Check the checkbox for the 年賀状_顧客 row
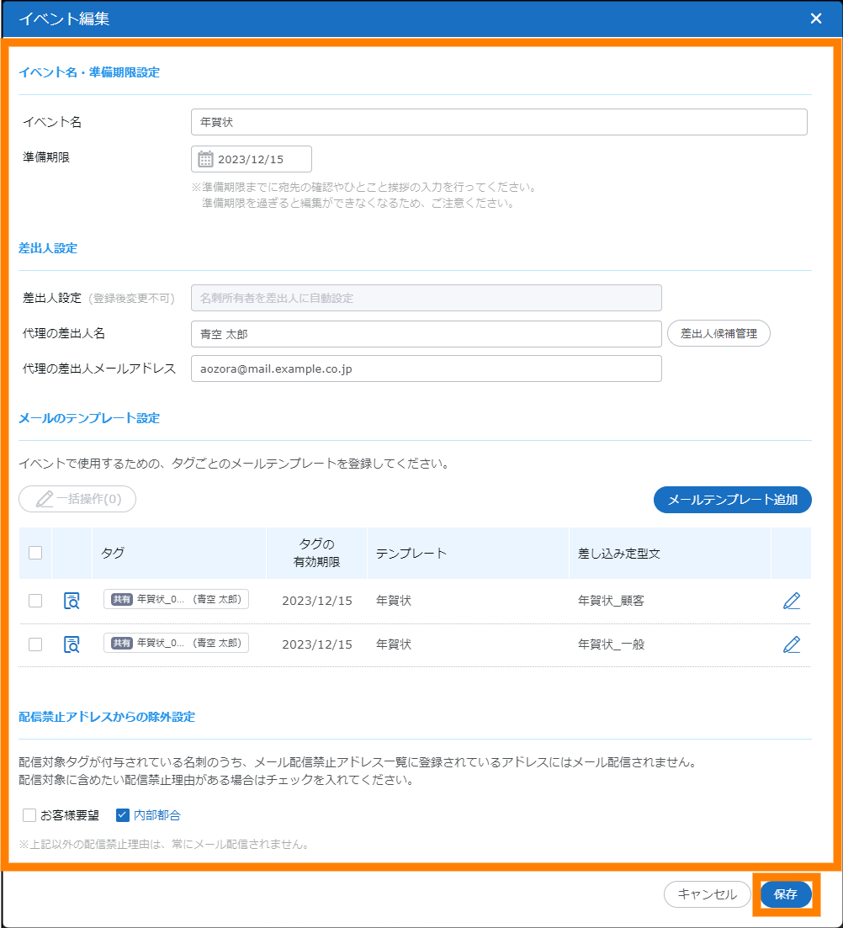843x928 pixels. [35, 601]
